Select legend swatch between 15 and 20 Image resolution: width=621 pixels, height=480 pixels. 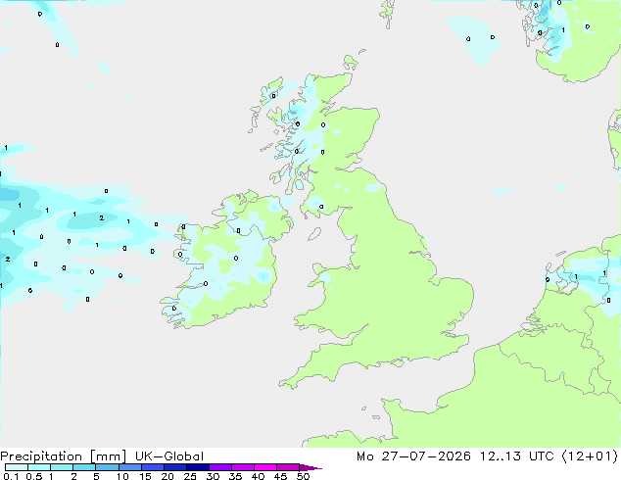pyautogui.click(x=153, y=467)
